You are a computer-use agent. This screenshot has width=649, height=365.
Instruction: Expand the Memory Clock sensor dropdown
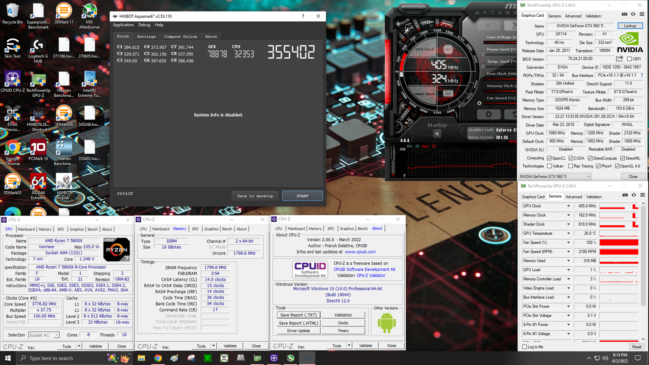pyautogui.click(x=568, y=215)
